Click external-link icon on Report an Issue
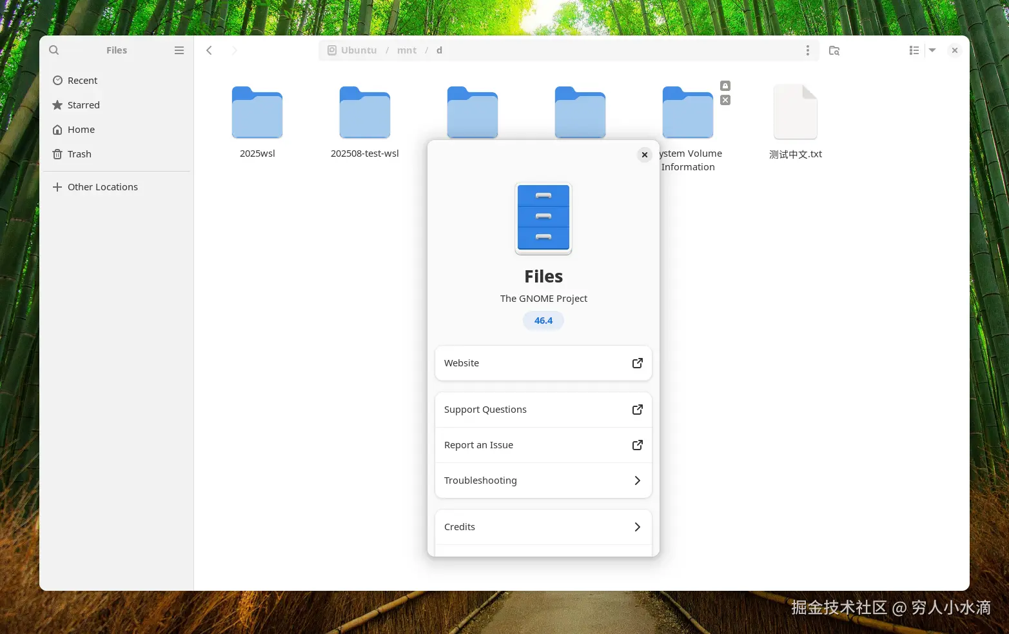1009x634 pixels. click(x=638, y=445)
